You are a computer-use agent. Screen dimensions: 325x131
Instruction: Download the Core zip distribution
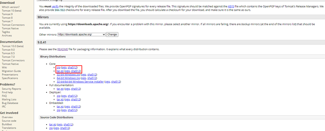(58, 68)
